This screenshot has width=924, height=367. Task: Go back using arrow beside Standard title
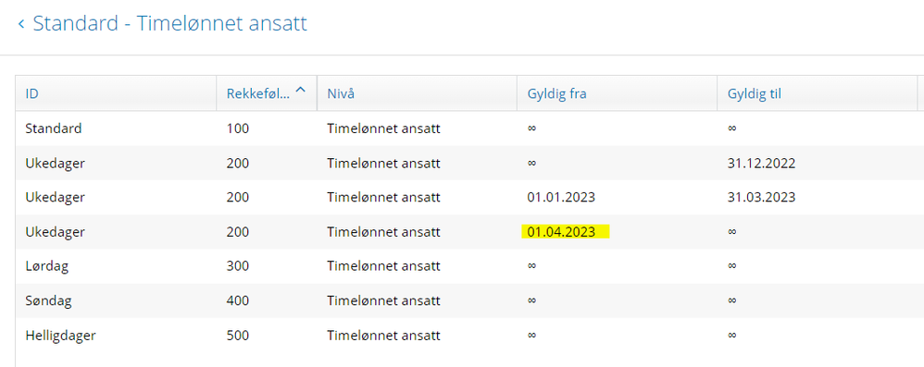[x=21, y=24]
